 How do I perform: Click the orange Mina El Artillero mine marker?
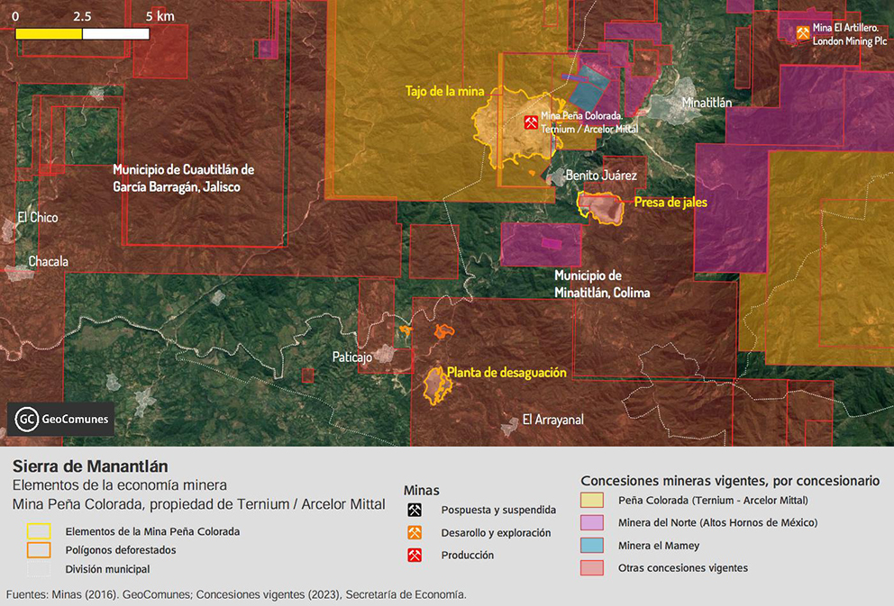click(802, 33)
